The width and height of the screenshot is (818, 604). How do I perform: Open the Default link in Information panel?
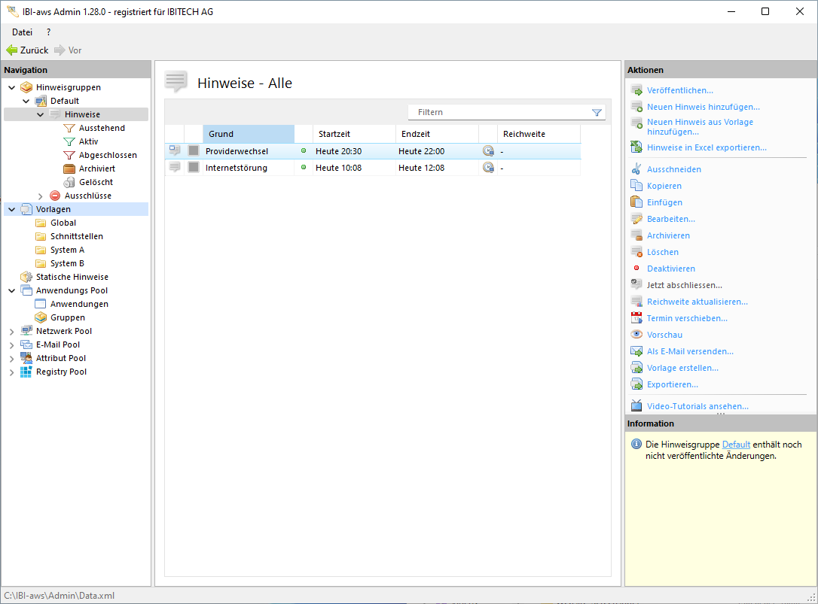(x=736, y=445)
